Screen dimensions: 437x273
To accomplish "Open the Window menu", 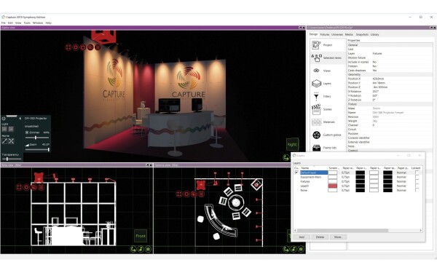I will 38,23.
